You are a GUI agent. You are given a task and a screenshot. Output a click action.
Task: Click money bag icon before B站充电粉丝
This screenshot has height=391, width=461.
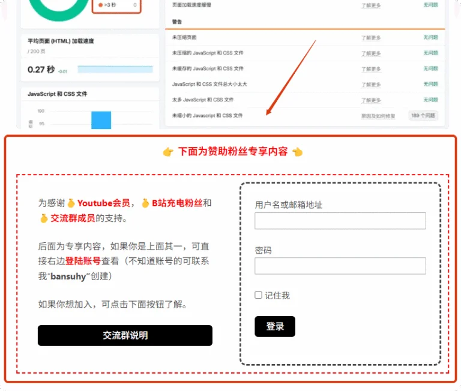pos(145,203)
